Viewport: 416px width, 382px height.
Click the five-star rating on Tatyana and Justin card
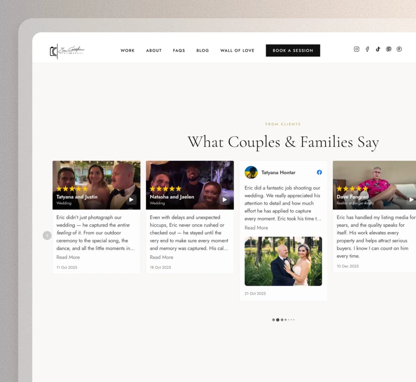click(72, 189)
